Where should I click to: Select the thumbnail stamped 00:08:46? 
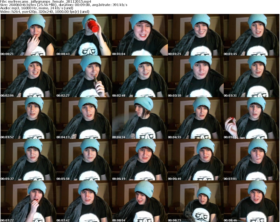(x=252, y=201)
